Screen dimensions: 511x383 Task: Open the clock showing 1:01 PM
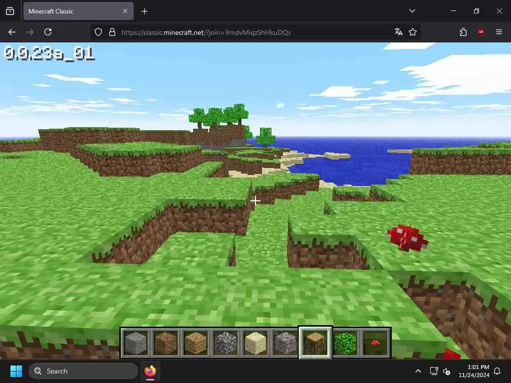(x=474, y=371)
